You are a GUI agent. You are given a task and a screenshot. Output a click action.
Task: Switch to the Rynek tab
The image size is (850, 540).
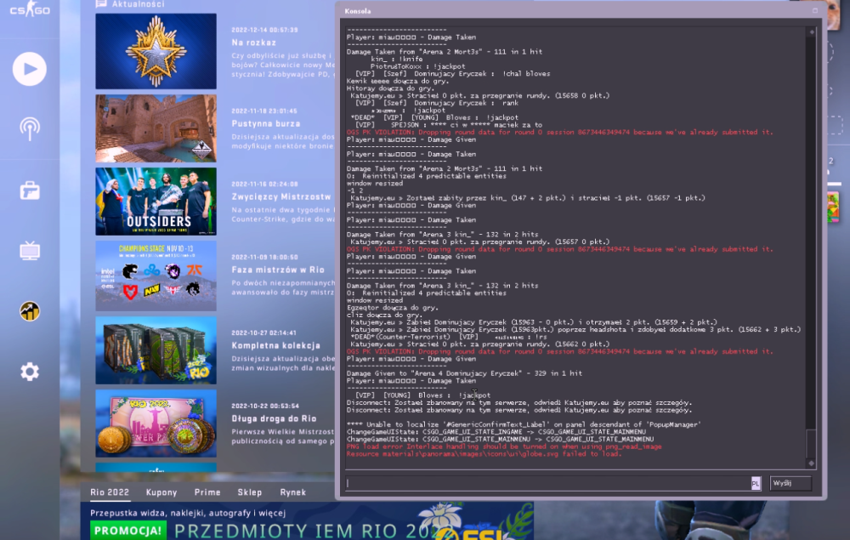(x=293, y=492)
